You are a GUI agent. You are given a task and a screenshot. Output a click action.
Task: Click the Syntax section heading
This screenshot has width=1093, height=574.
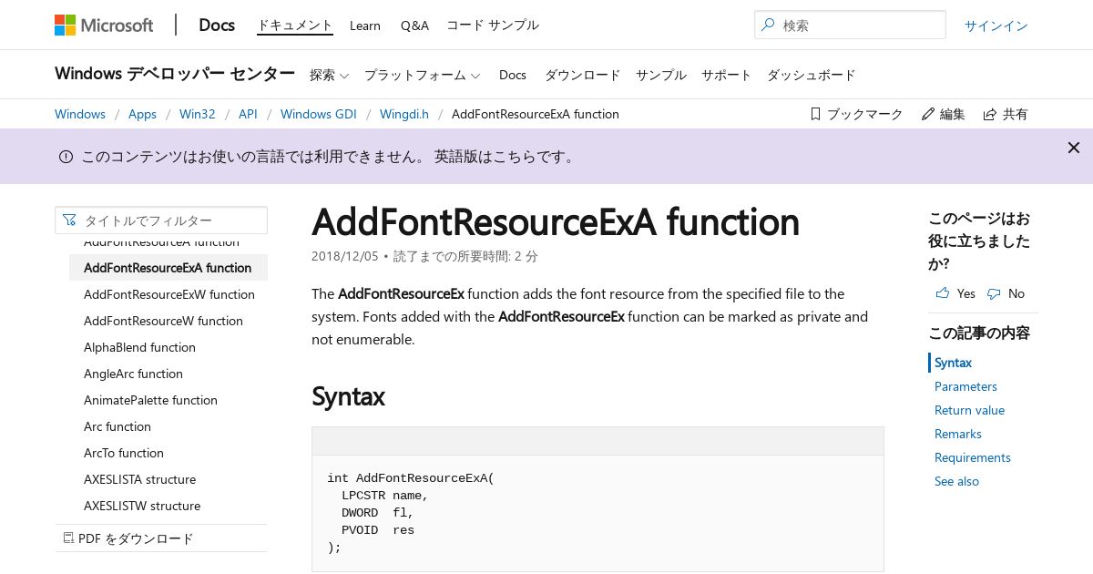click(x=348, y=396)
